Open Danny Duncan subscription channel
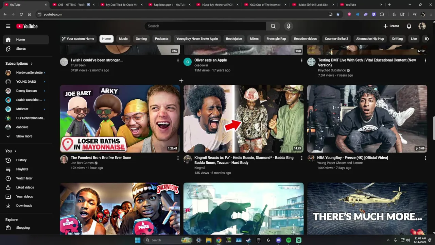The height and width of the screenshot is (245, 435). [26, 91]
